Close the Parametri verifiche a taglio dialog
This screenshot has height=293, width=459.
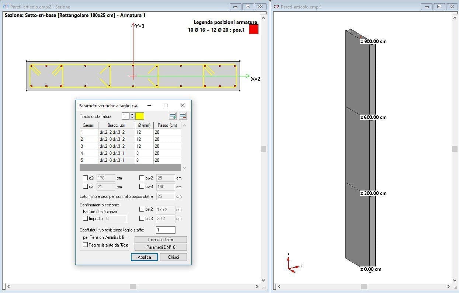pyautogui.click(x=183, y=105)
